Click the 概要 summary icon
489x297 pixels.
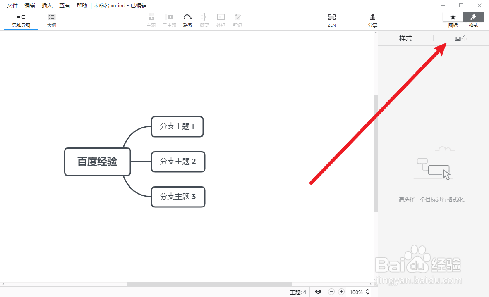point(204,17)
